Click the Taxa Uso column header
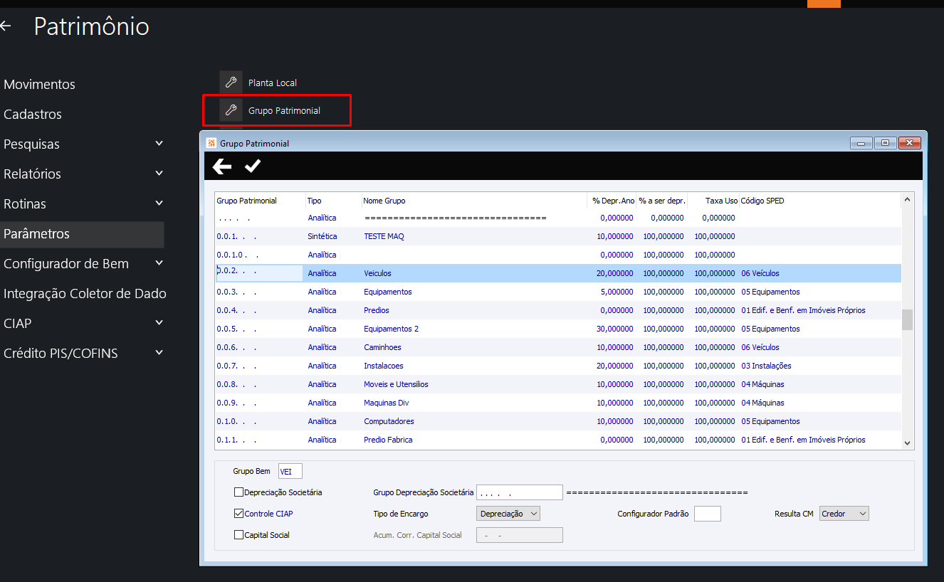 coord(713,201)
